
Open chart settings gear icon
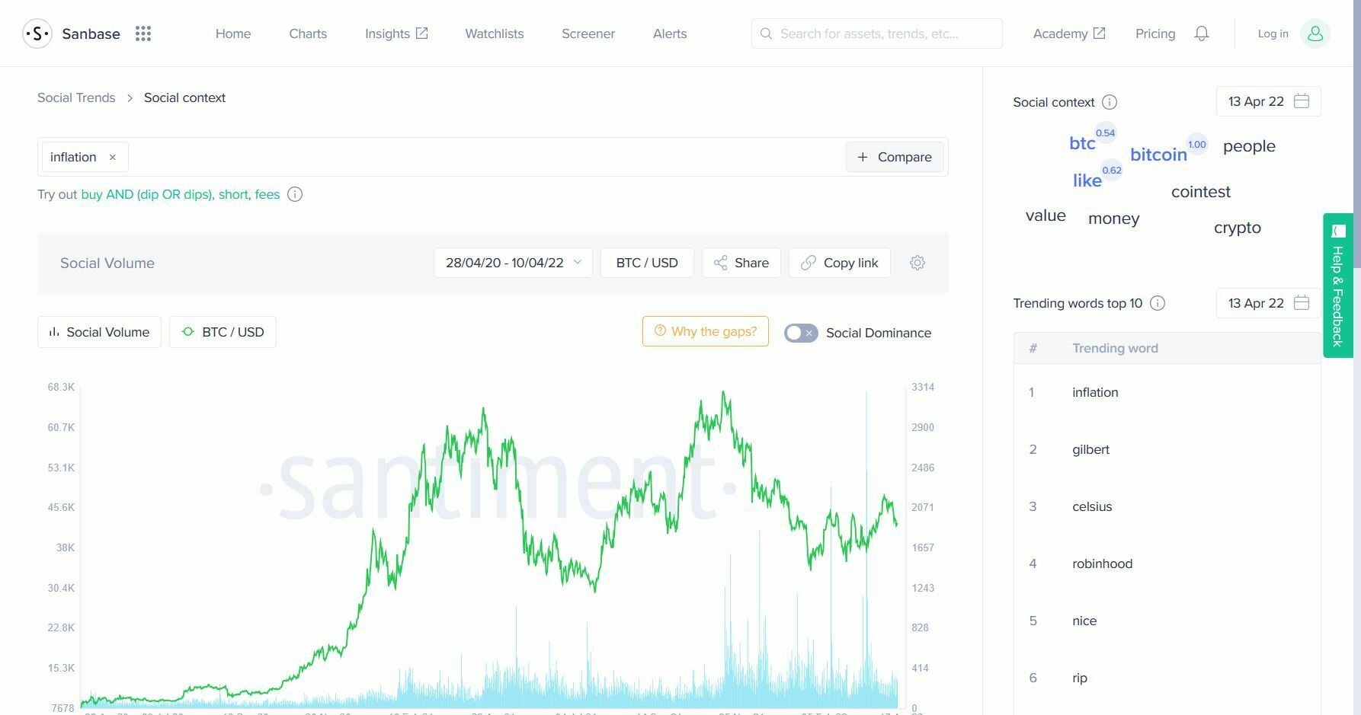pos(917,263)
